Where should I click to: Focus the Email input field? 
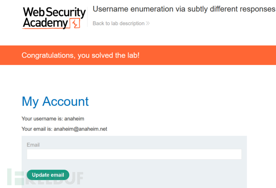[x=134, y=154]
